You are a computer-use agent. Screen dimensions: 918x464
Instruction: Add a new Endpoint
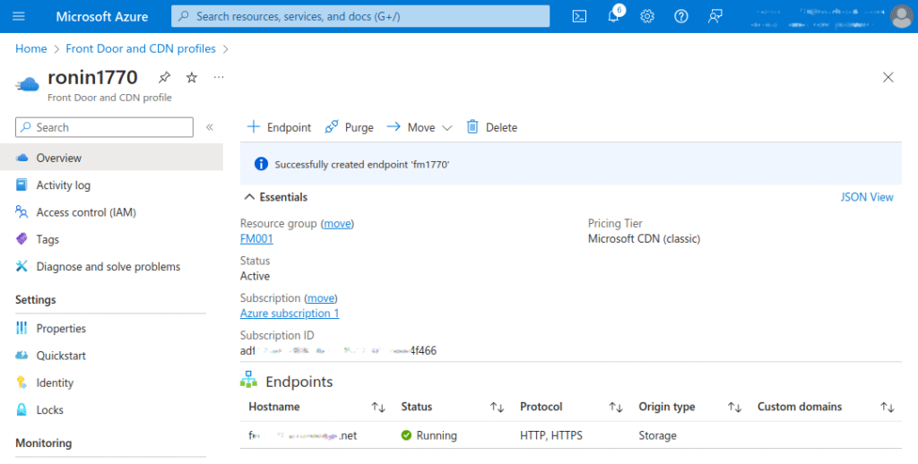point(280,127)
